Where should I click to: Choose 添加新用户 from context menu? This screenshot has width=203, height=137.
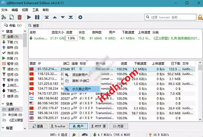(82, 75)
